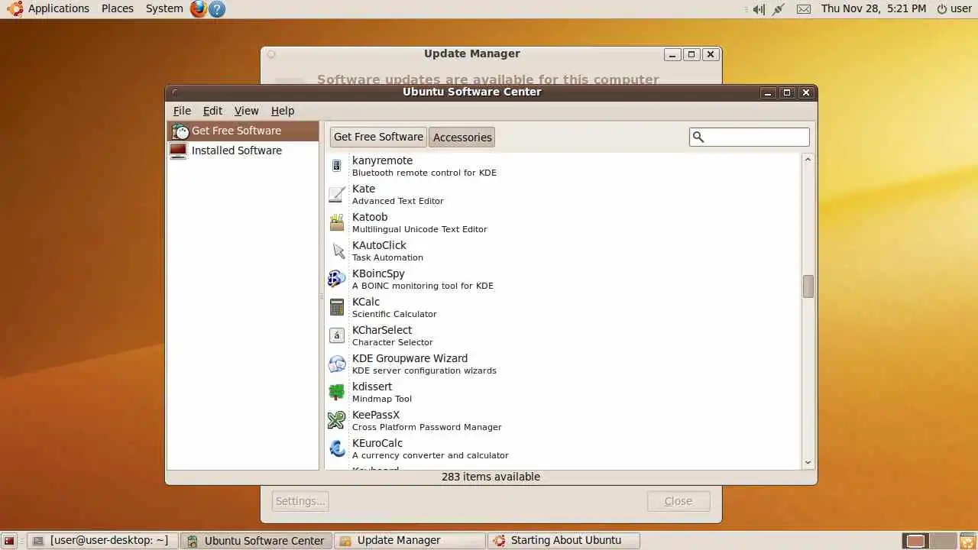Click the clock showing Thu Nov 28
This screenshot has height=550, width=978.
point(873,8)
